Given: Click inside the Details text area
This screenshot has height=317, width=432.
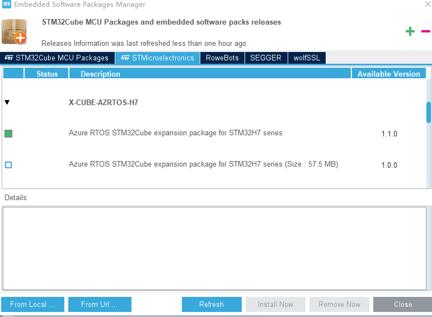Looking at the screenshot, I should 214,248.
